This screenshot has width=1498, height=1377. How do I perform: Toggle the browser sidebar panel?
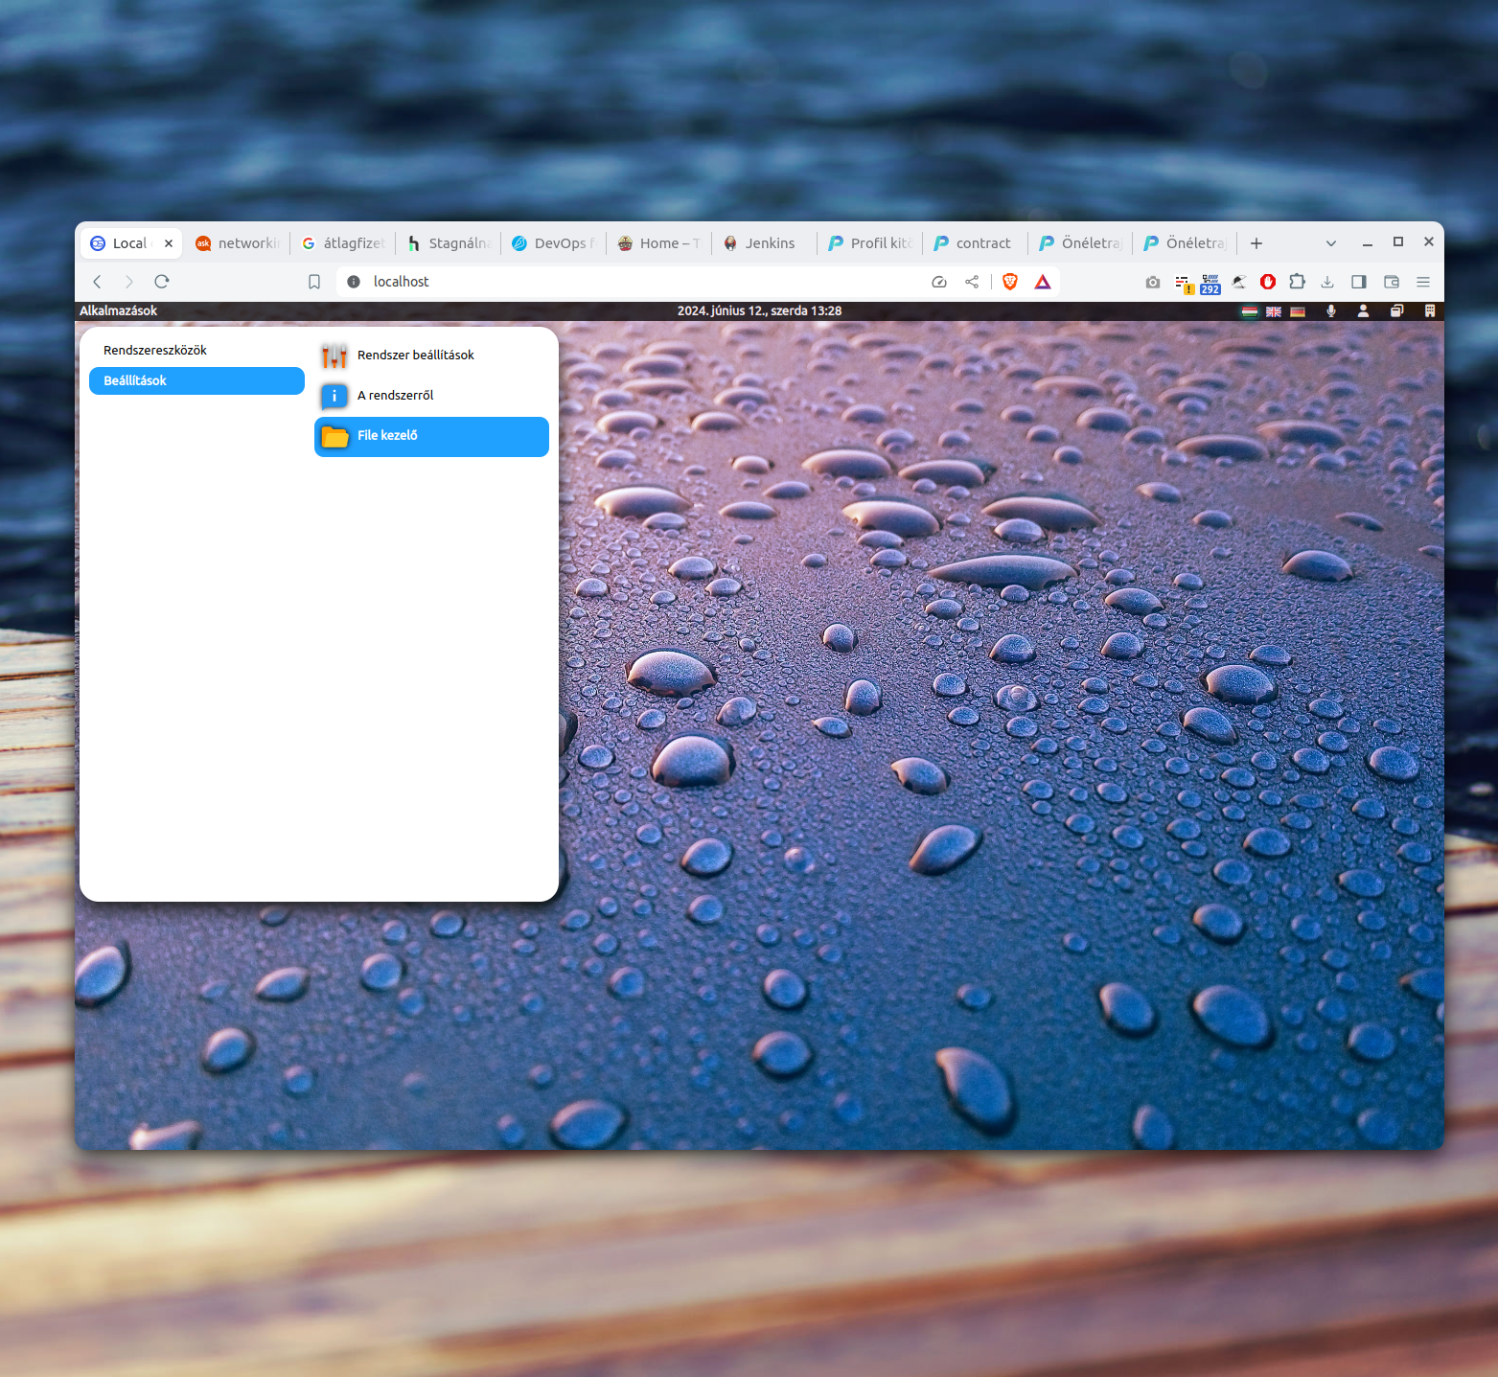click(1358, 282)
